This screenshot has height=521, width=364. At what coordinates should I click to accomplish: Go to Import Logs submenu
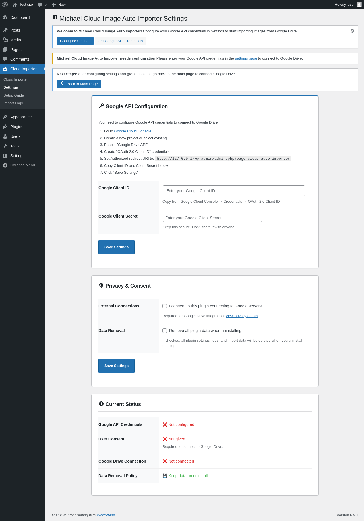coord(13,103)
